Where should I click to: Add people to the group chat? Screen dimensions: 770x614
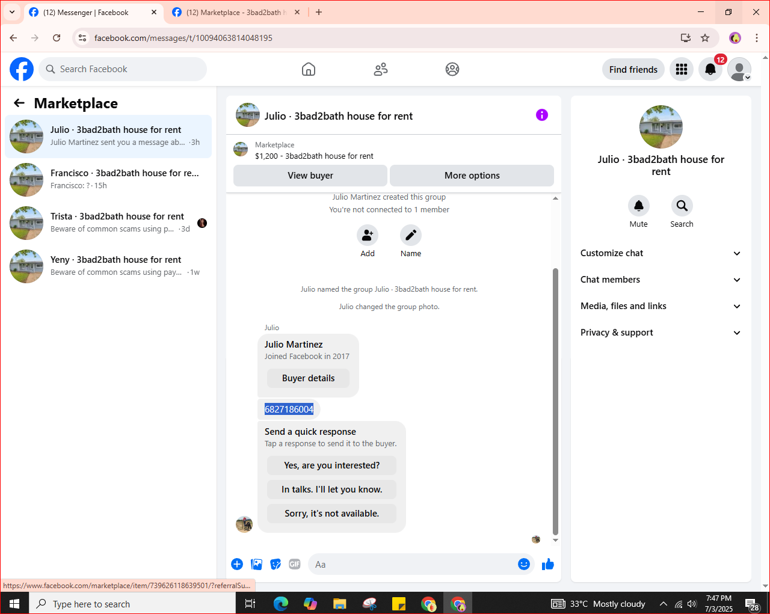pos(368,236)
